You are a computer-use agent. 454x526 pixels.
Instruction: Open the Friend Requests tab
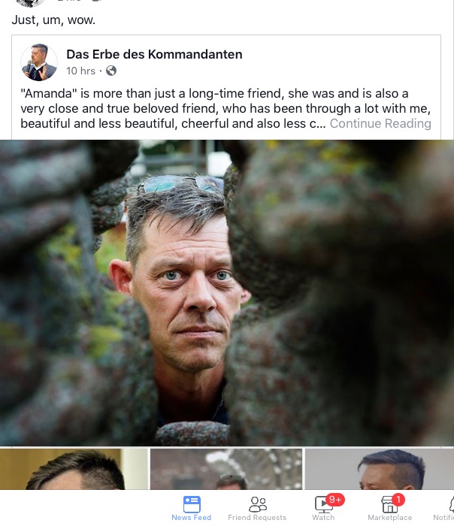click(x=257, y=508)
